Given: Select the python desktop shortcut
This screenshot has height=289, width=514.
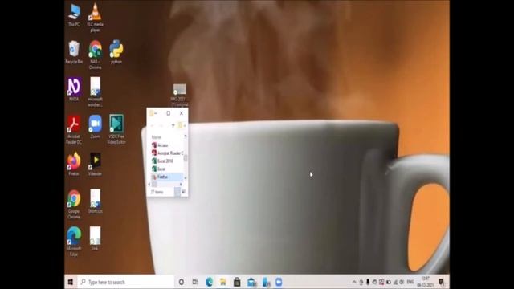Looking at the screenshot, I should pos(116,51).
